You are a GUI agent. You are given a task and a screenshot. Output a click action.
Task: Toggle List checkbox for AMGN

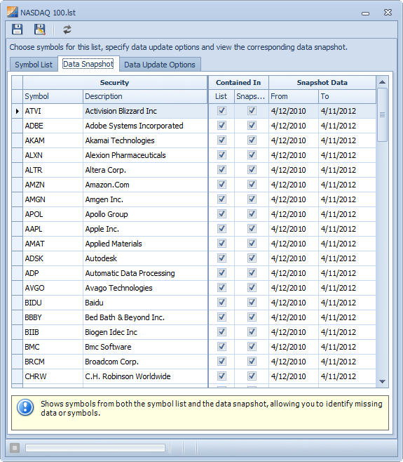click(x=221, y=199)
